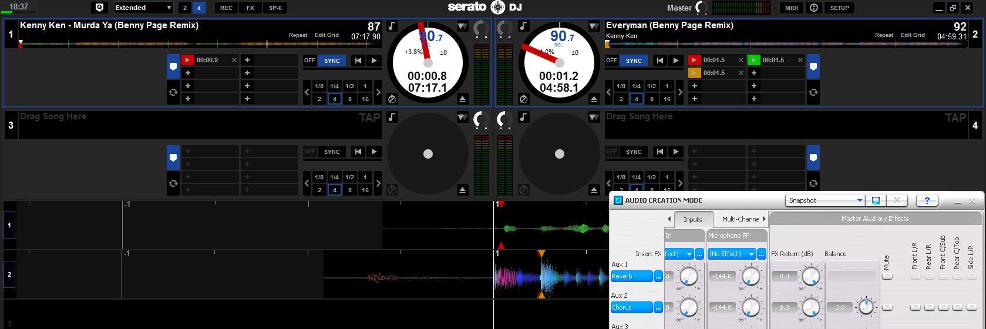This screenshot has height=329, width=986.
Task: Click deck 2 key lock note icon
Action: (x=523, y=26)
